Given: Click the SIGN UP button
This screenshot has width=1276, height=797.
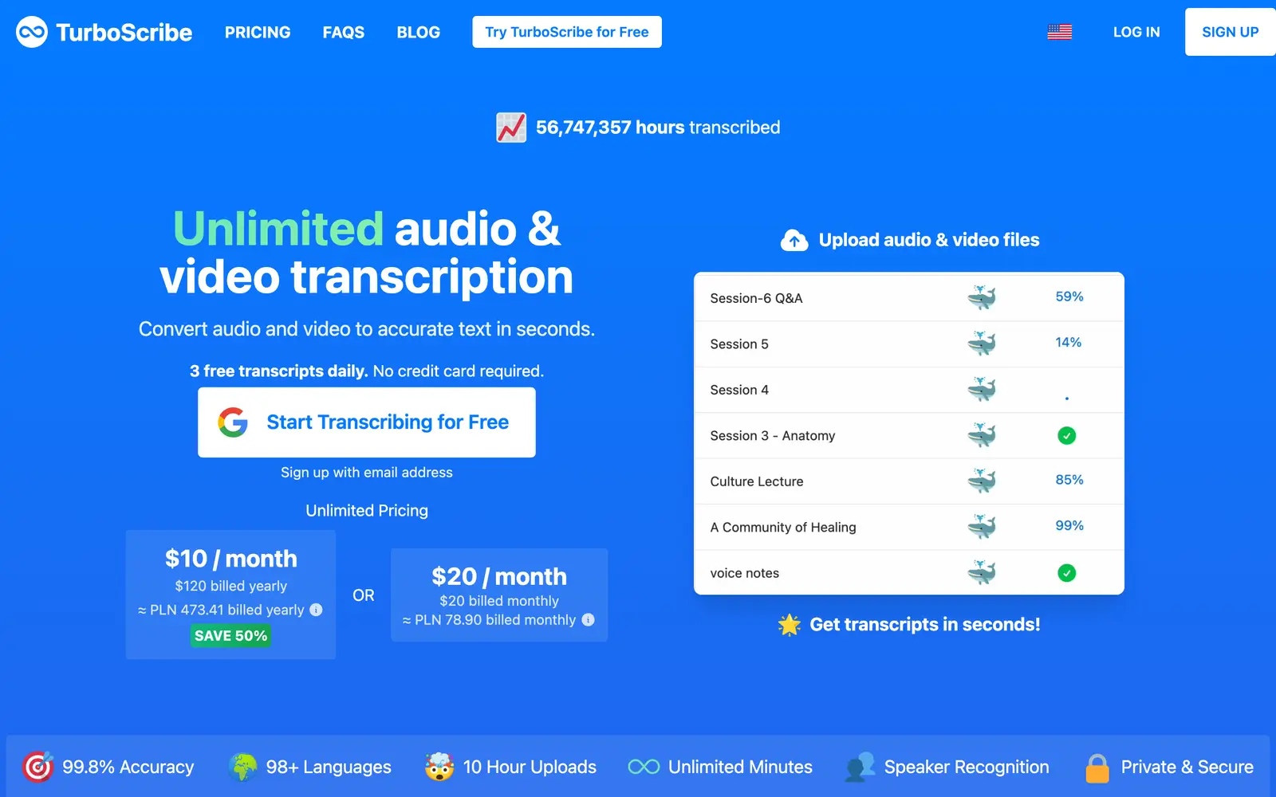Looking at the screenshot, I should point(1231,32).
